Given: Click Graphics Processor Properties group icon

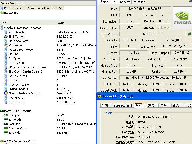Looking at the screenshot, I should 2,28.
